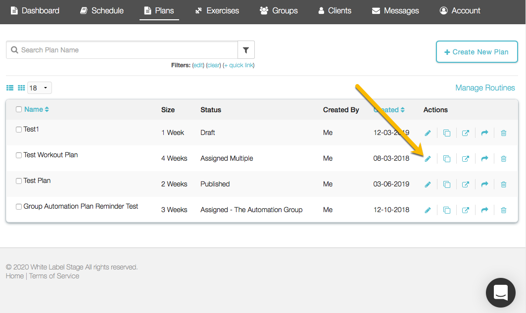Go to the Exercises tab
This screenshot has width=526, height=313.
pyautogui.click(x=217, y=10)
